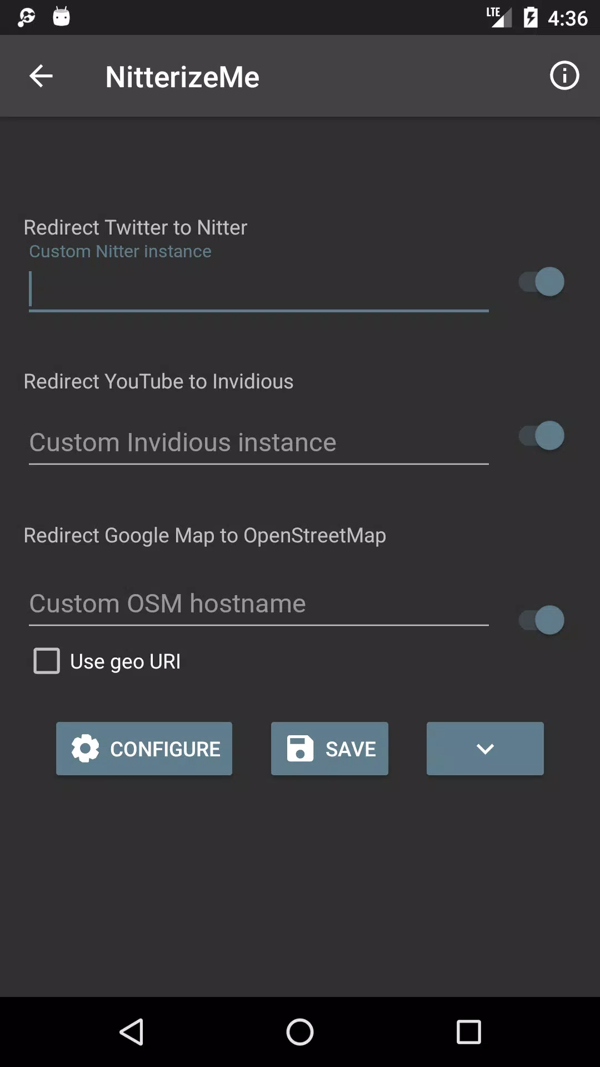Check the Use geo URI checkbox
Image resolution: width=600 pixels, height=1067 pixels.
pos(47,661)
